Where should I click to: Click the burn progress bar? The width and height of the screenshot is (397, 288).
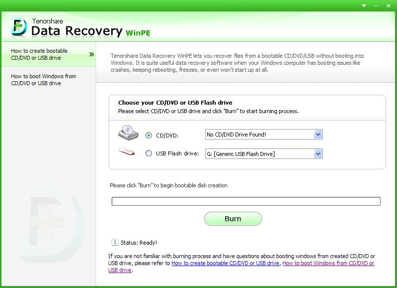coord(246,201)
